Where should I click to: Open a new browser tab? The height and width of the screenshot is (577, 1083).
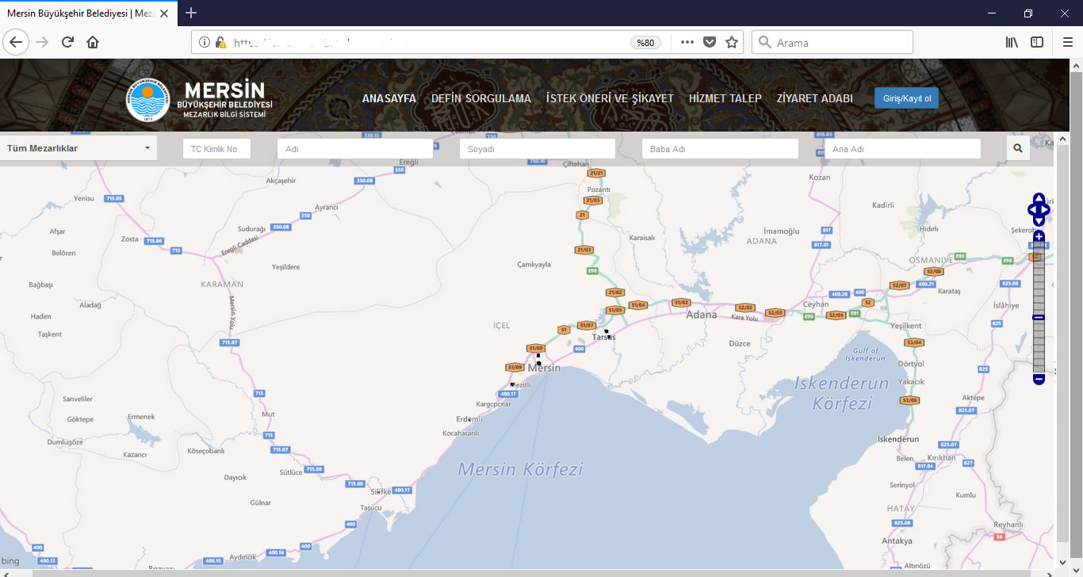point(191,13)
